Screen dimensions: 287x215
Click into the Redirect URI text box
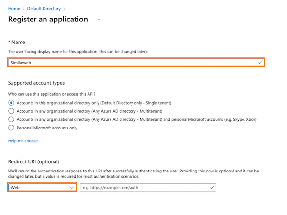143,188
